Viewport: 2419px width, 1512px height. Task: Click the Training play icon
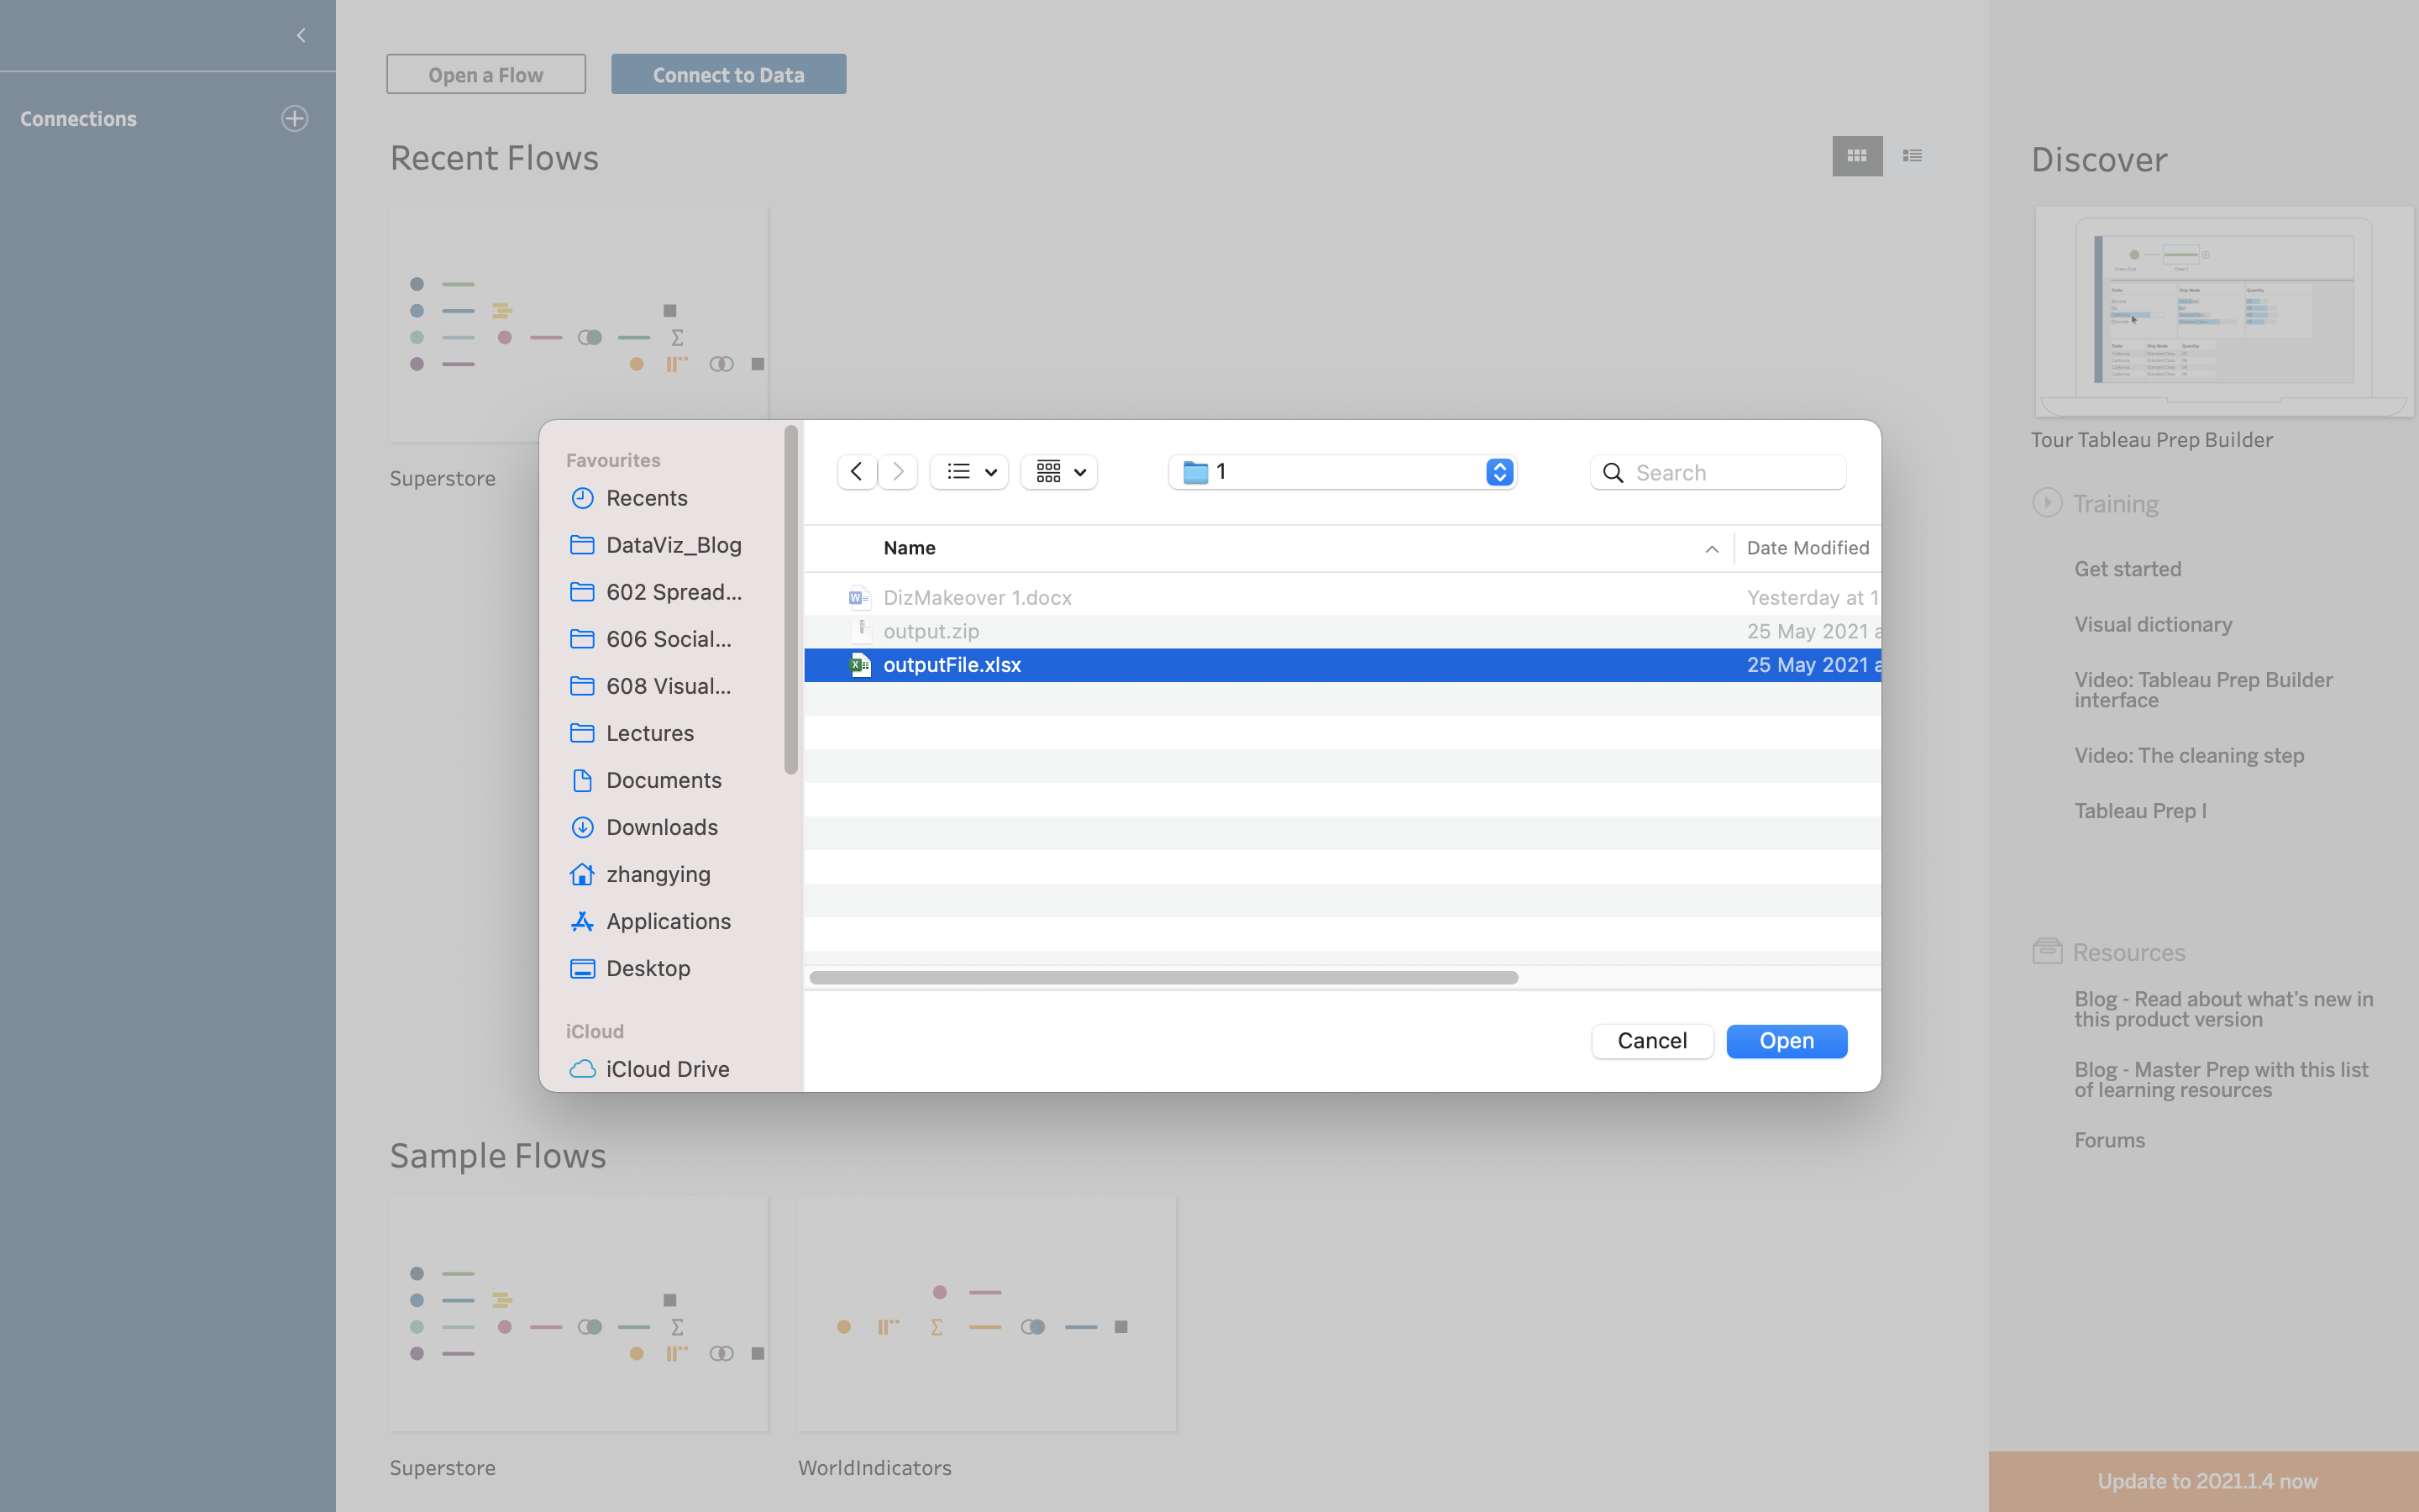pos(2046,502)
